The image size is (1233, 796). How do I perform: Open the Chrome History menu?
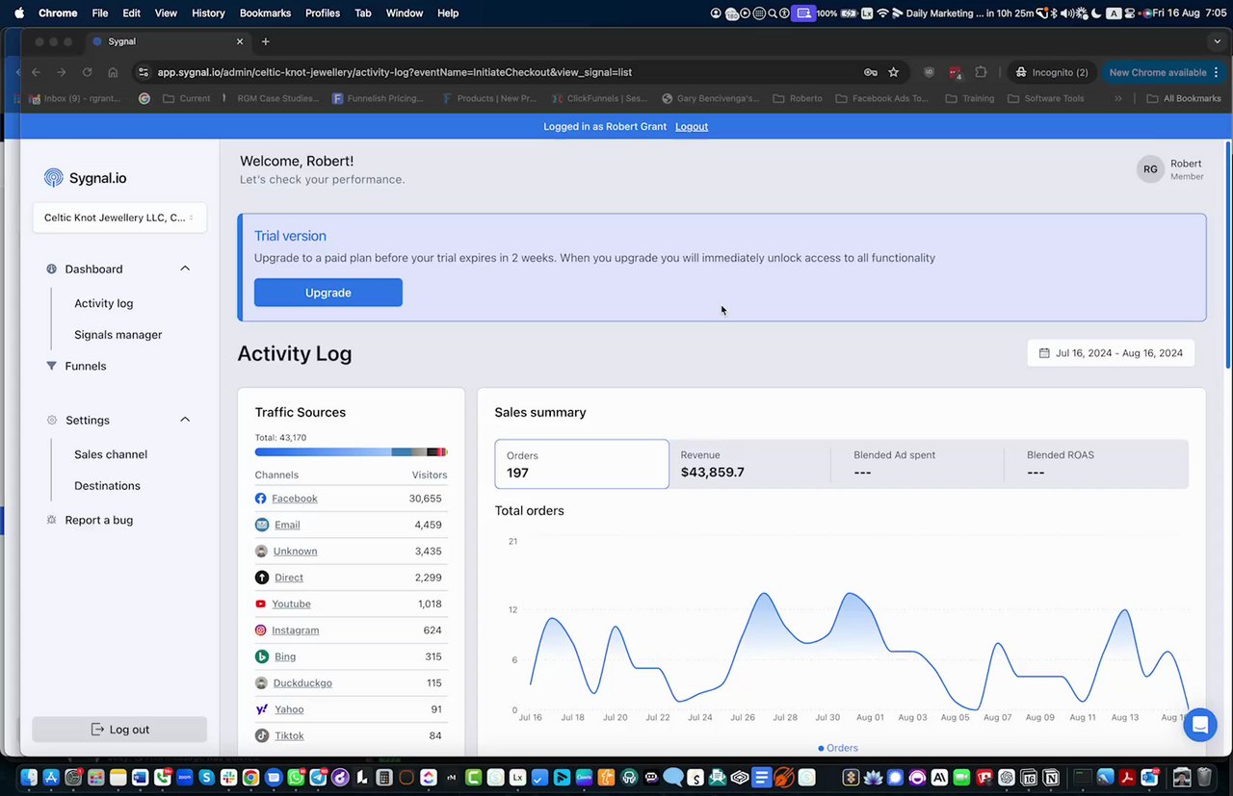[x=208, y=13]
